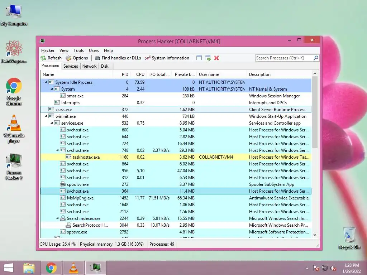This screenshot has width=367, height=275.
Task: Select VLC media player desktop icon
Action: pyautogui.click(x=14, y=129)
